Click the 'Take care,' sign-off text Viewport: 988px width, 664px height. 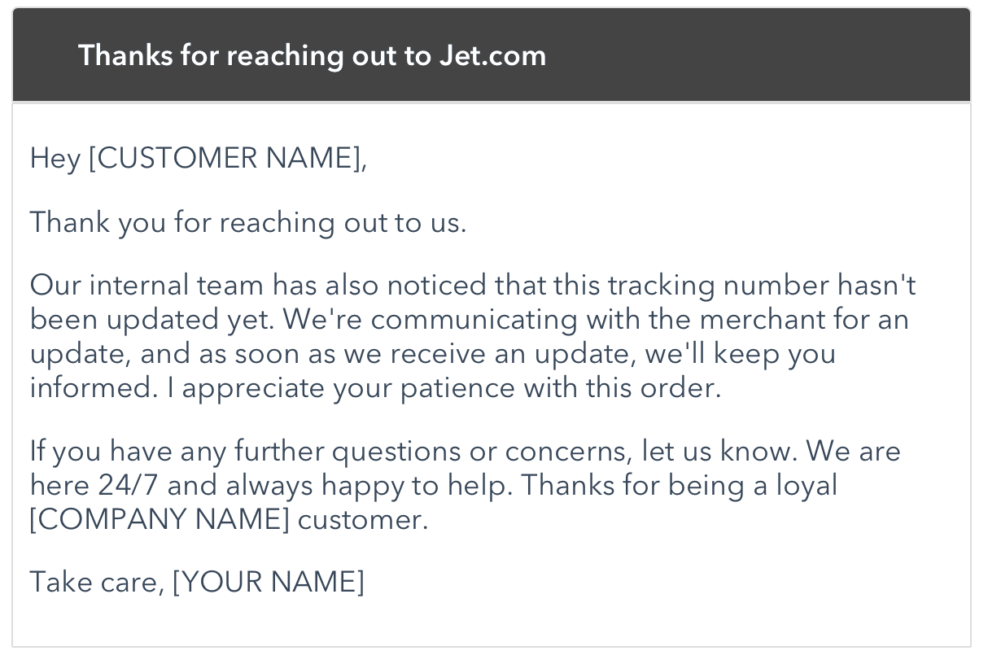98,582
